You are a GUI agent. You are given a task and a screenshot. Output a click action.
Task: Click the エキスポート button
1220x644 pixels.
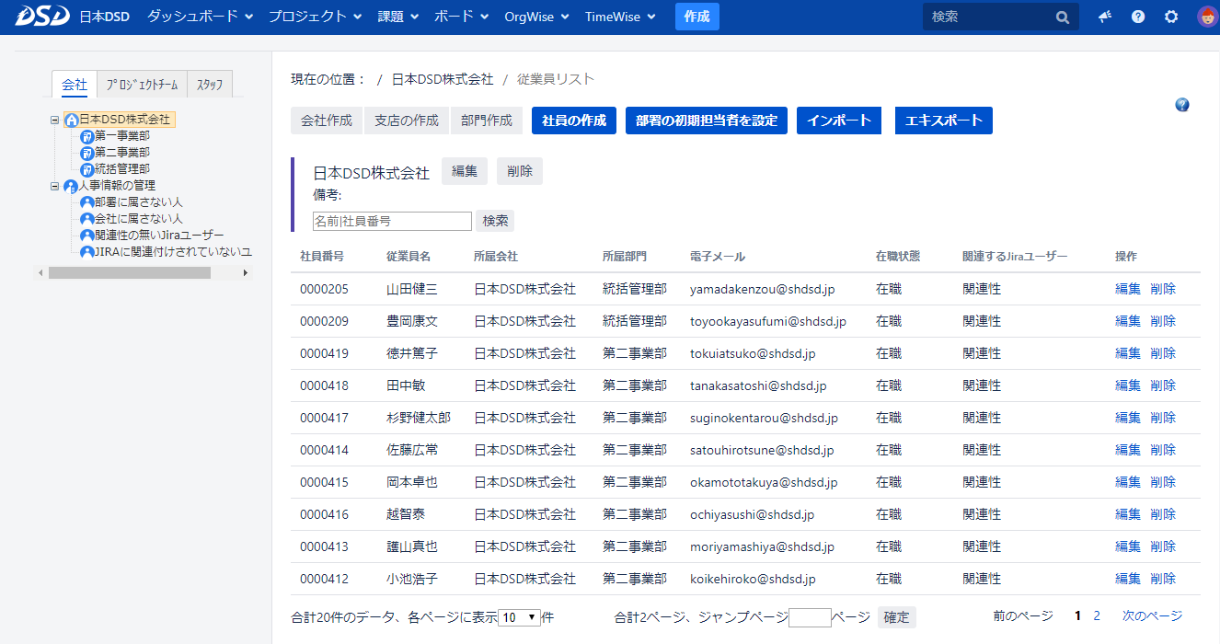pyautogui.click(x=944, y=121)
